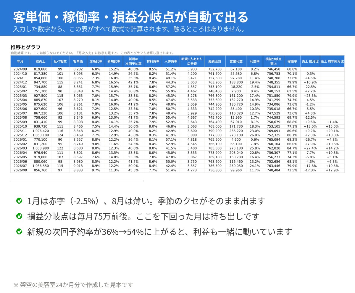The image size is (355, 293).
Task: Click the +27.4% month-over-month cell
Action: pos(310,149)
